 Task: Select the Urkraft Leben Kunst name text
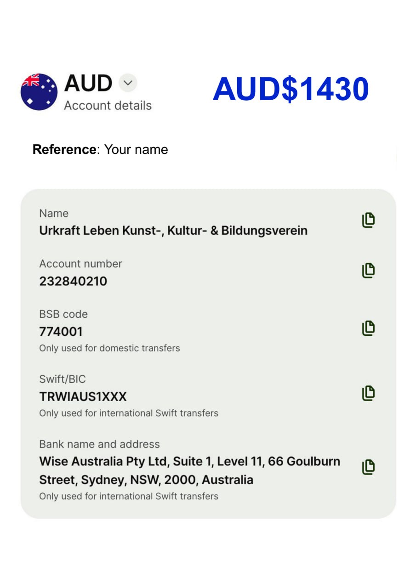(x=173, y=230)
